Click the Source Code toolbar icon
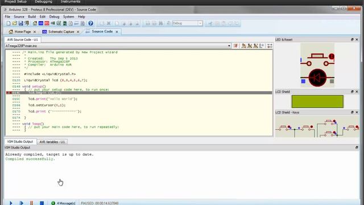 point(76,23)
